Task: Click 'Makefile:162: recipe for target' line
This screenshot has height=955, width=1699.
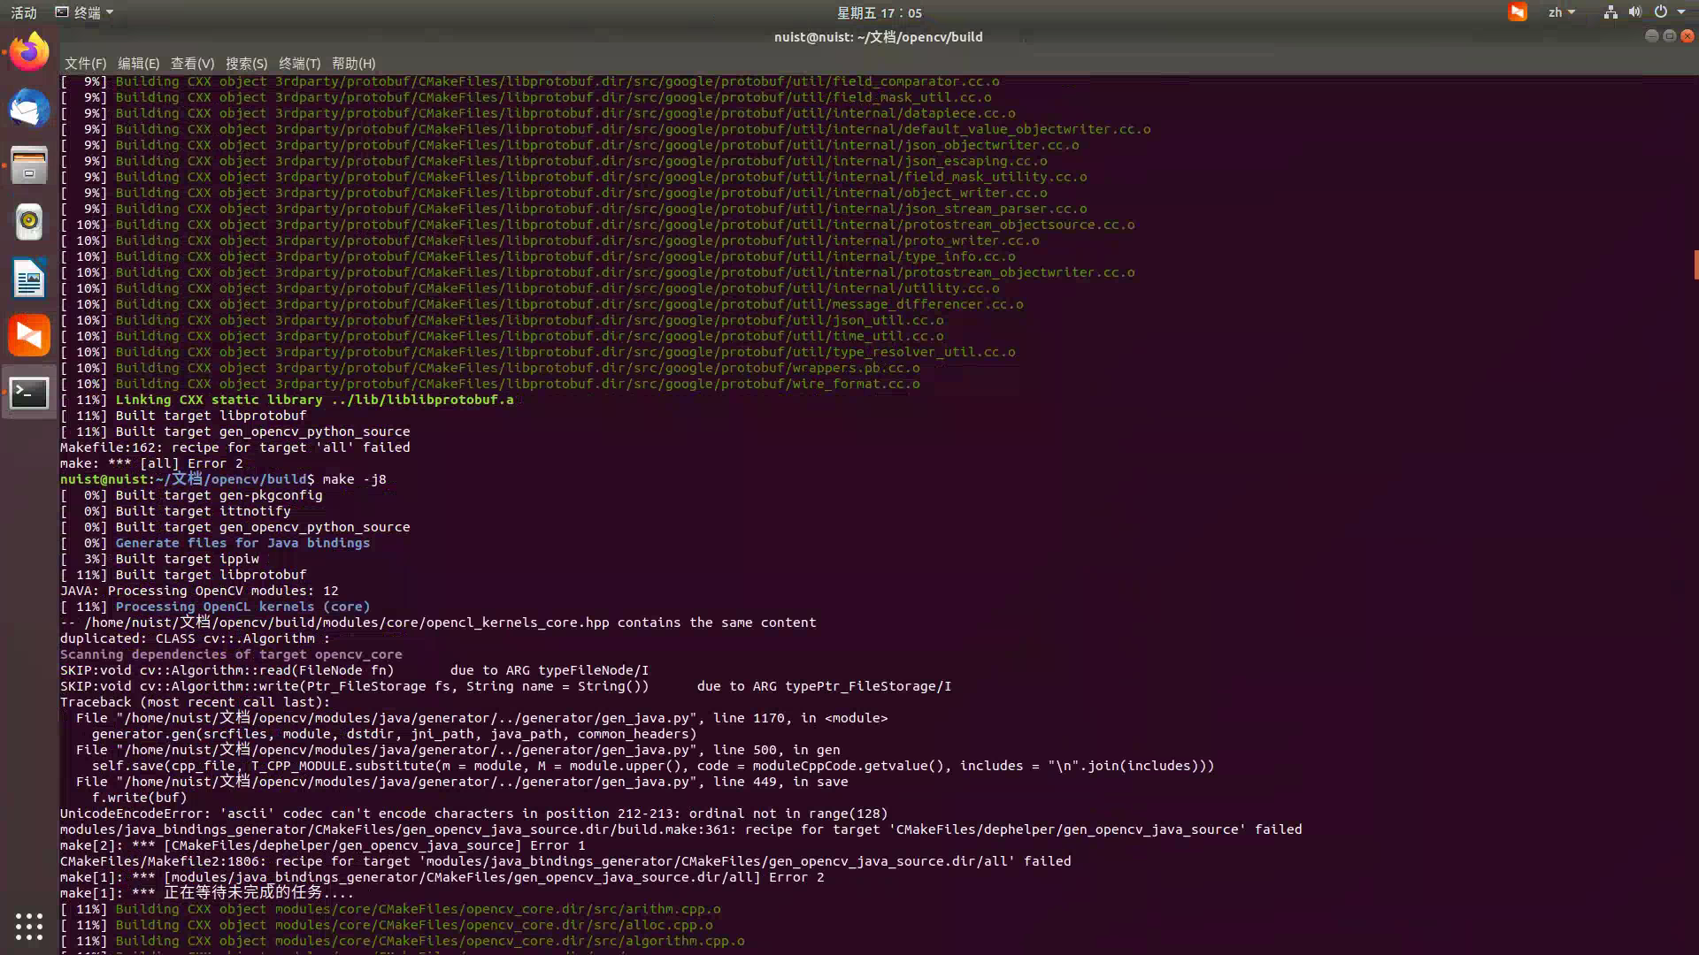Action: pos(234,447)
